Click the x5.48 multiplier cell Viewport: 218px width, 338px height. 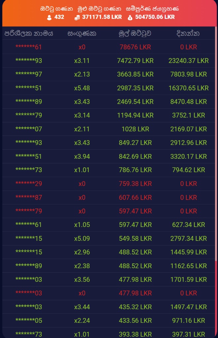[x=82, y=88]
